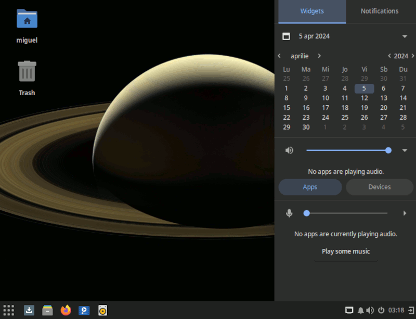Launch Firefox from the taskbar
This screenshot has width=416, height=319.
tap(66, 311)
